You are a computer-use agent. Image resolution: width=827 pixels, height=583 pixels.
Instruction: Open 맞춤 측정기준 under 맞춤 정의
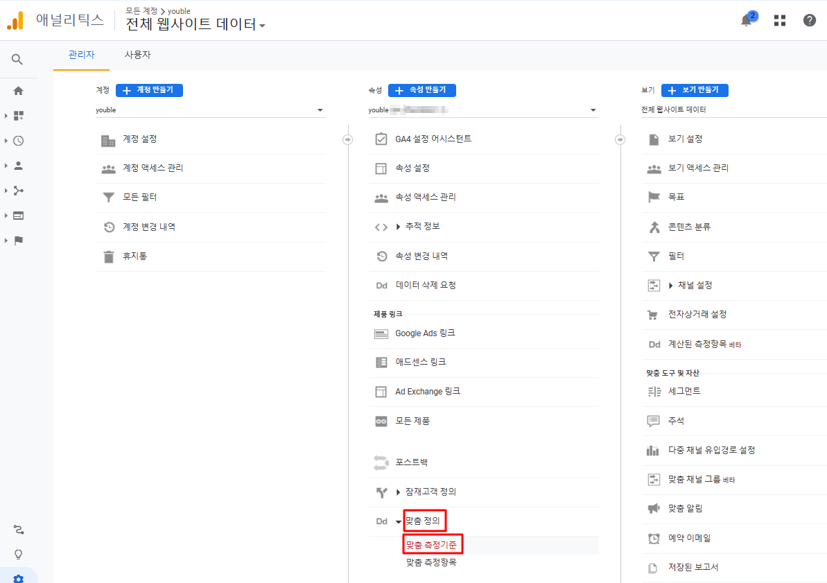[433, 544]
